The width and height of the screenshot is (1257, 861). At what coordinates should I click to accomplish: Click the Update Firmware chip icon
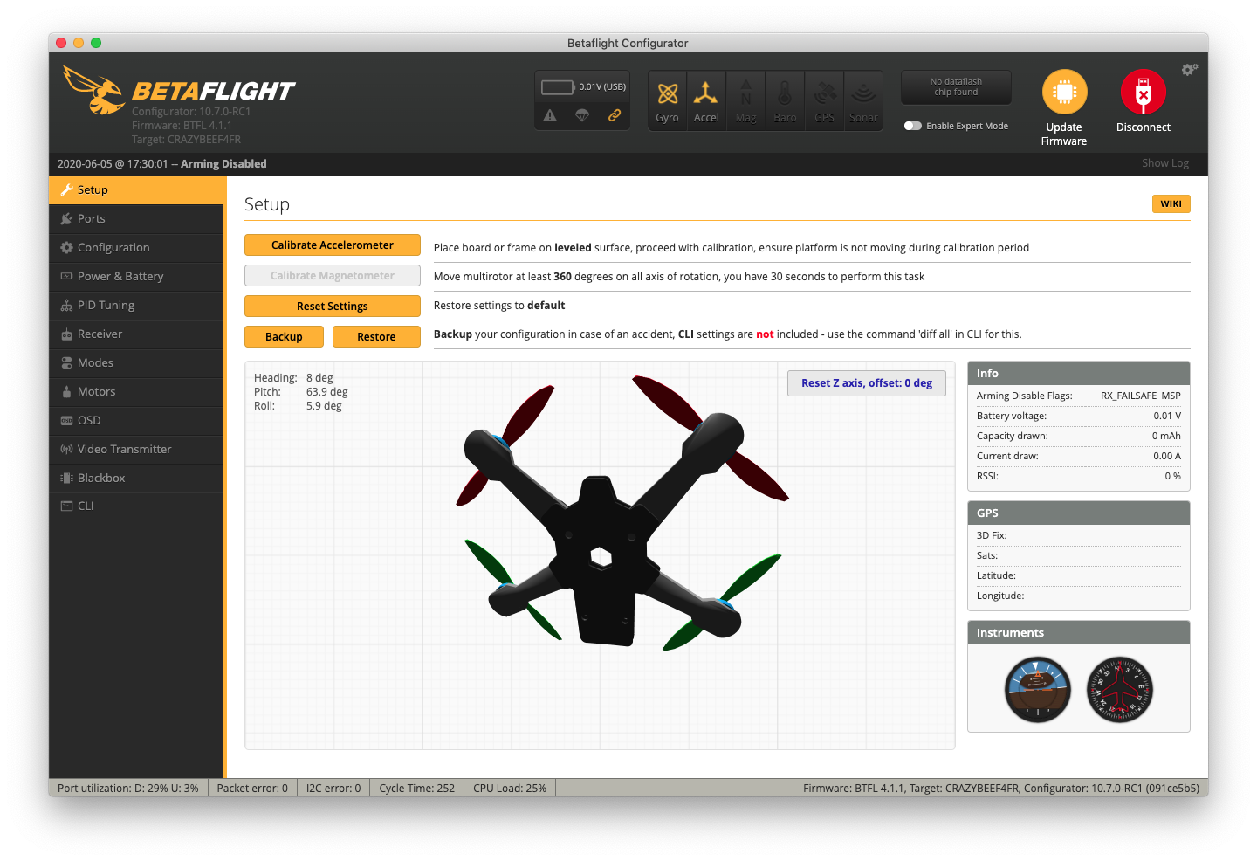point(1064,92)
